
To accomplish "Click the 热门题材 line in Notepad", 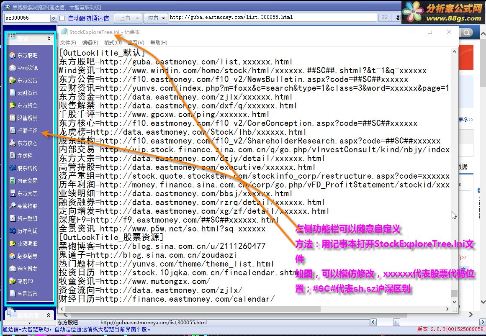I will (x=167, y=264).
